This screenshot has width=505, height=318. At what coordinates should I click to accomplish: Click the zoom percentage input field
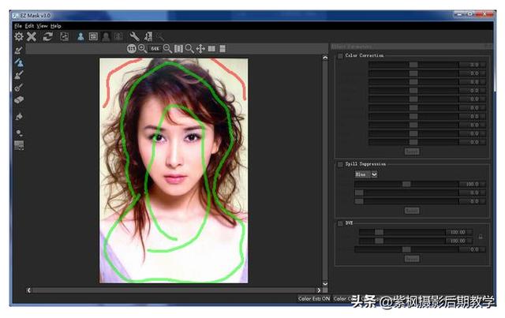pyautogui.click(x=155, y=49)
